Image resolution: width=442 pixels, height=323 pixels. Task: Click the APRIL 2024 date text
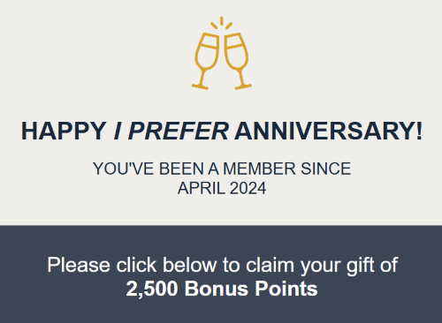(x=222, y=188)
